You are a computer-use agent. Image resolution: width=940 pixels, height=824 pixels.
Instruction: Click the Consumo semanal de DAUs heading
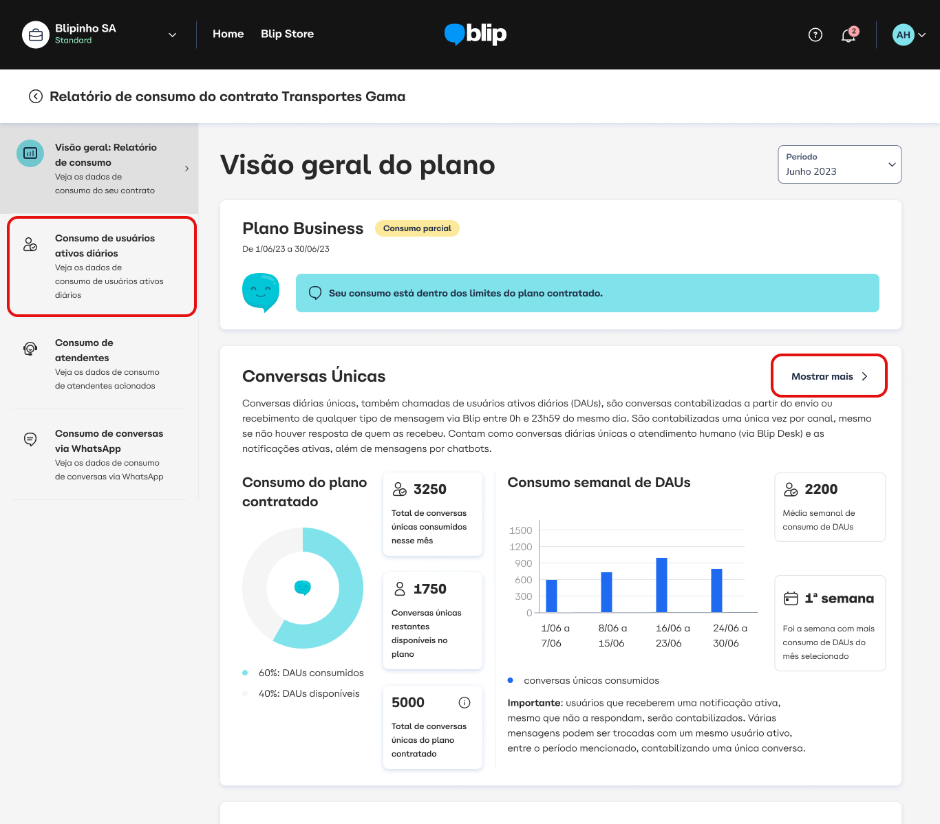click(x=599, y=482)
